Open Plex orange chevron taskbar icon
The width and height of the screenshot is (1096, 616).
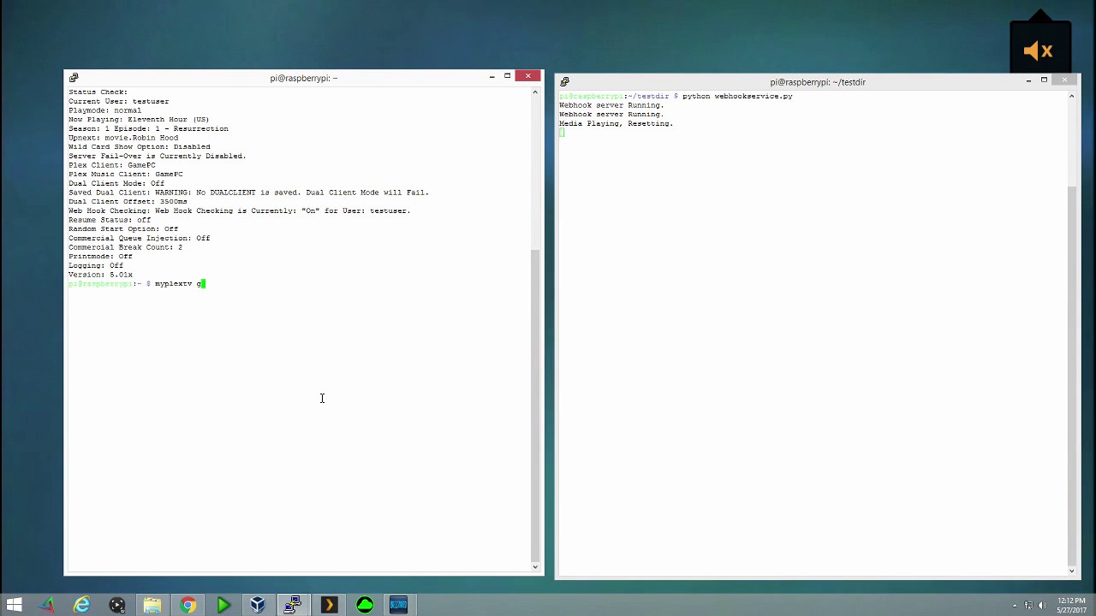329,606
